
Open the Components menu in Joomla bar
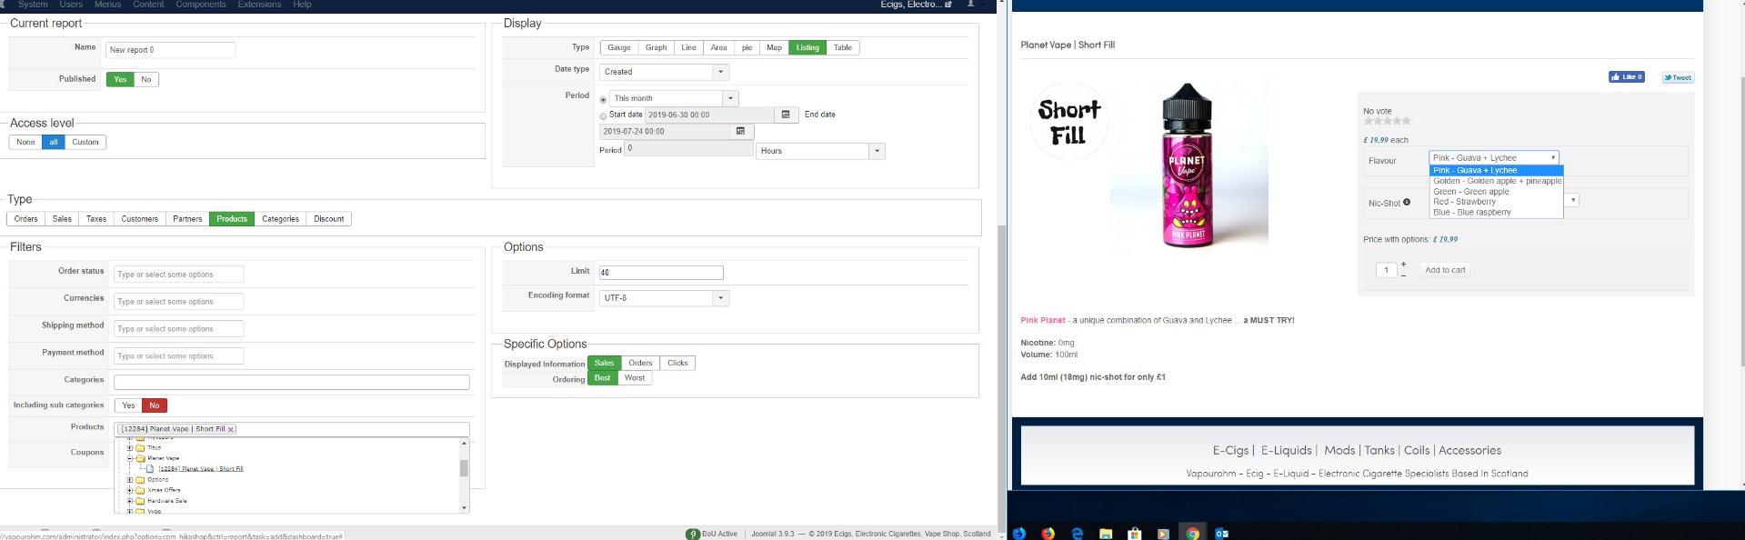coord(200,5)
